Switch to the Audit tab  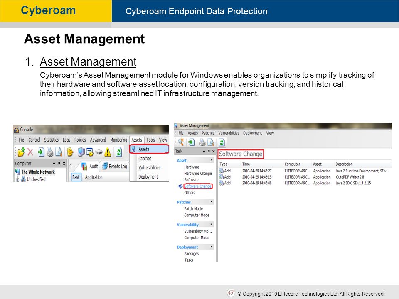90,166
